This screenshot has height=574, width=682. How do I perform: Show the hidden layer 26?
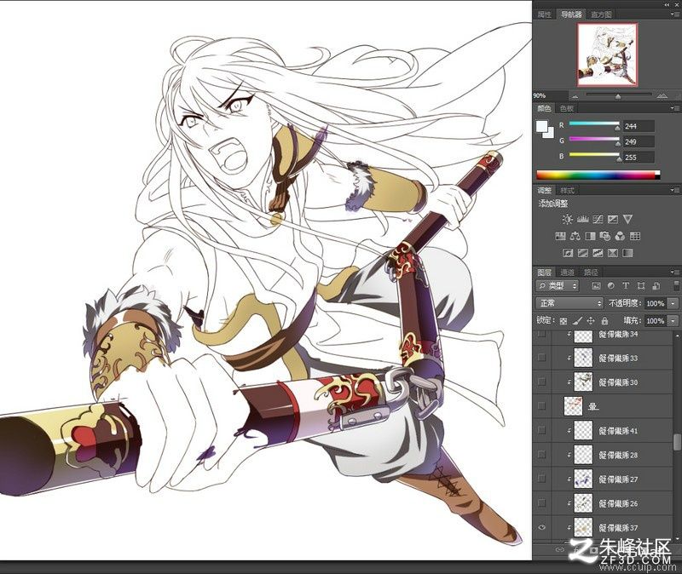(541, 502)
